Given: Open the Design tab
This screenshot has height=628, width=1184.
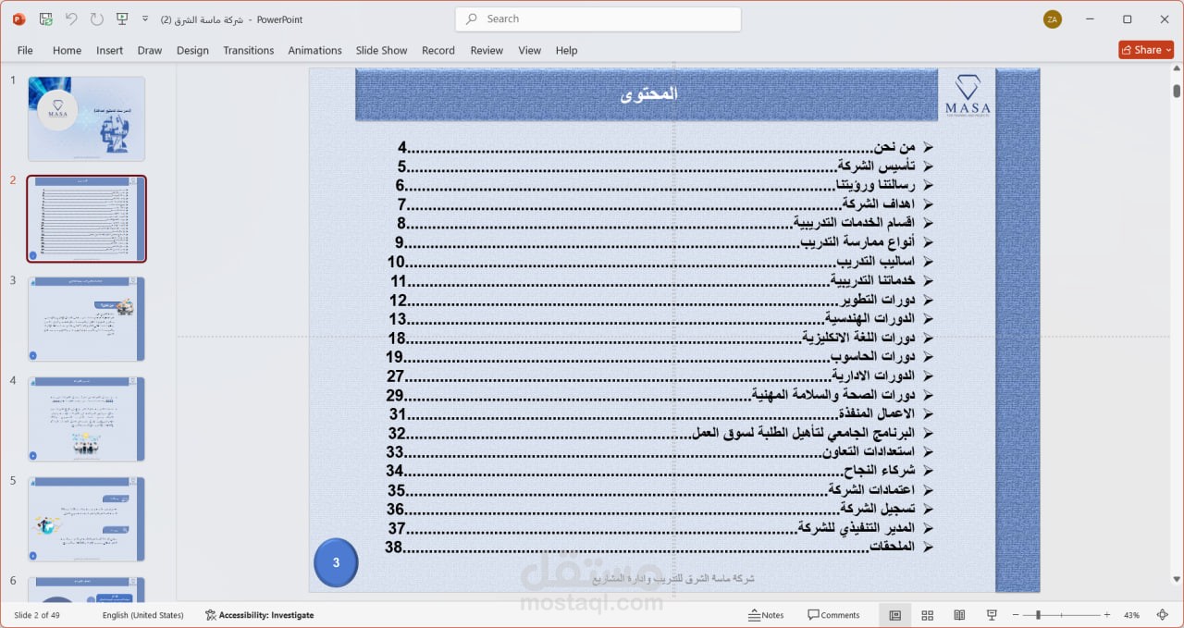Looking at the screenshot, I should point(192,50).
